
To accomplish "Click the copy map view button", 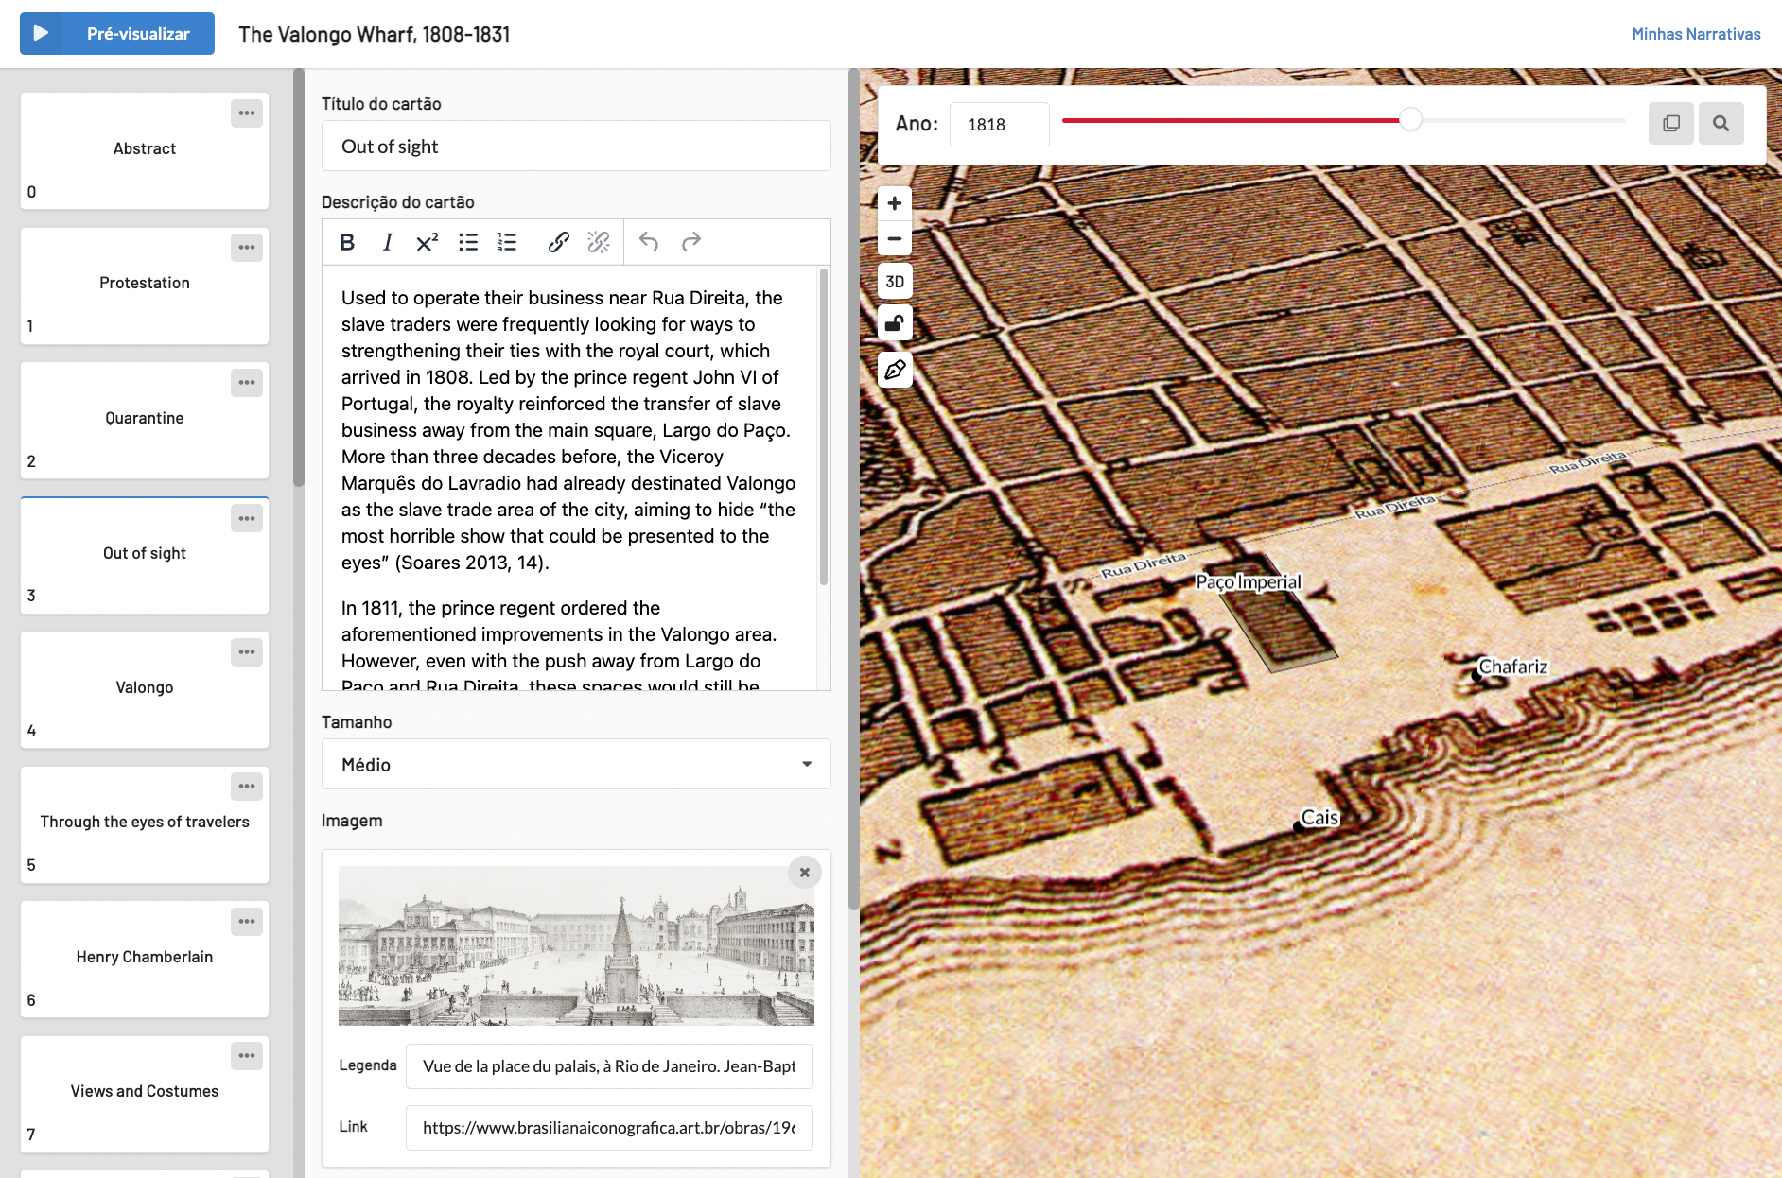I will [1671, 124].
